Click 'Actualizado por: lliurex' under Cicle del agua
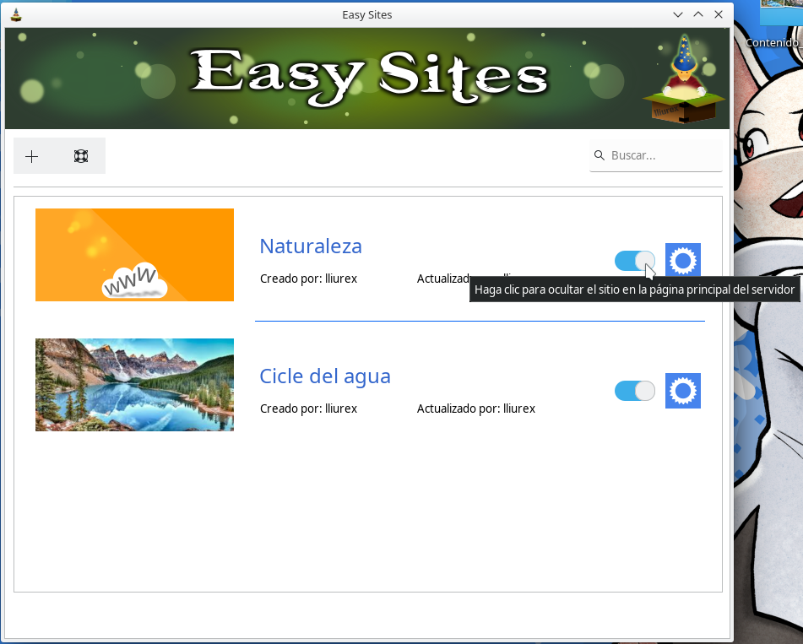The height and width of the screenshot is (644, 803). 475,409
